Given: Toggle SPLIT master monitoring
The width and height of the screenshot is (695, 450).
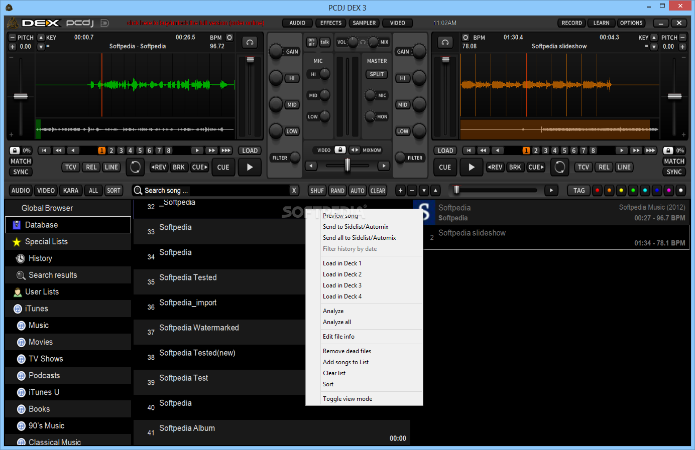Looking at the screenshot, I should [x=377, y=74].
